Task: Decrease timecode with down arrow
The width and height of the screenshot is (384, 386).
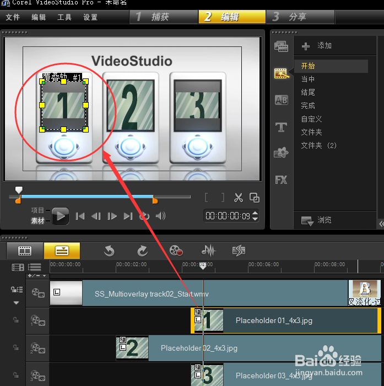Action: pos(255,219)
